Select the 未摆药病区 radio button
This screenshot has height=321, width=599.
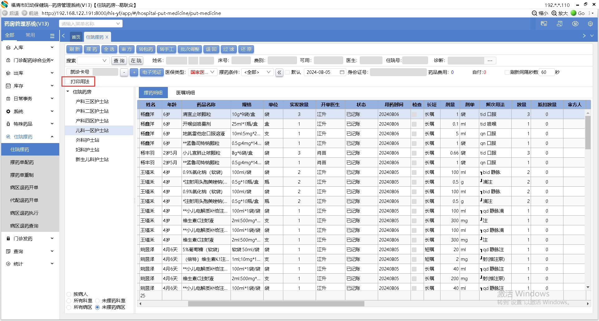97,307
